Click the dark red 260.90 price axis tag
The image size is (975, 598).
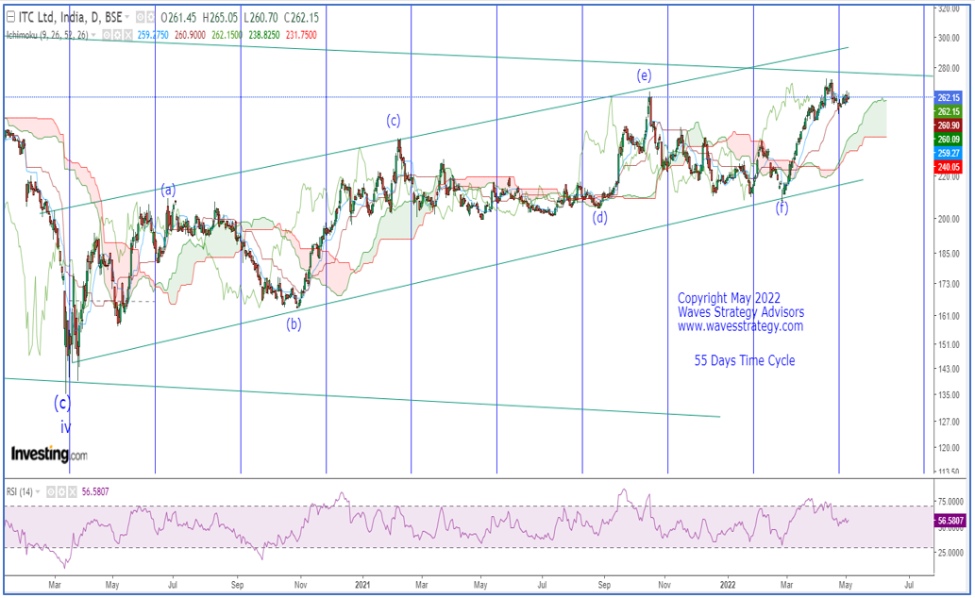click(x=949, y=125)
